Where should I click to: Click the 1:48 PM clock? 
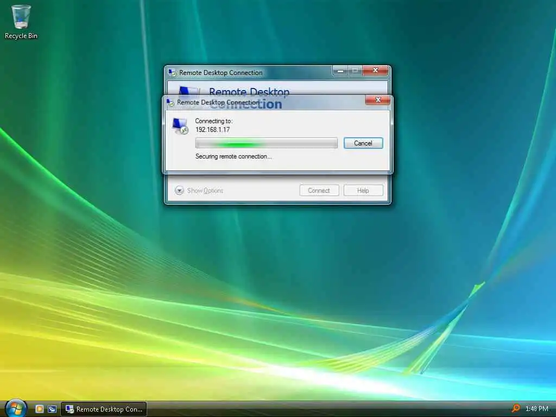[x=537, y=409]
